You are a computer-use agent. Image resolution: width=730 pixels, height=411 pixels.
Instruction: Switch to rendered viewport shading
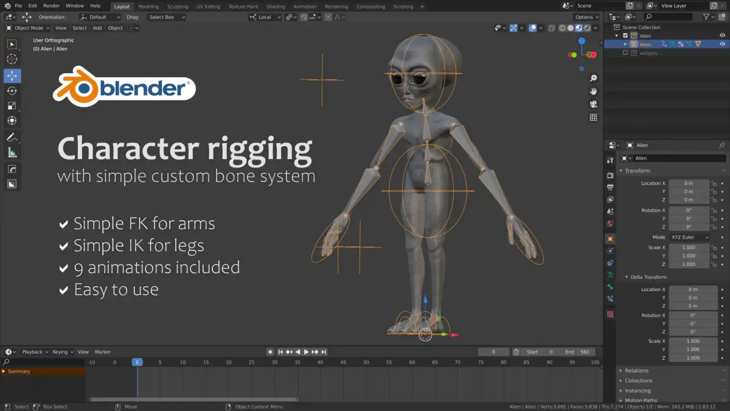588,28
